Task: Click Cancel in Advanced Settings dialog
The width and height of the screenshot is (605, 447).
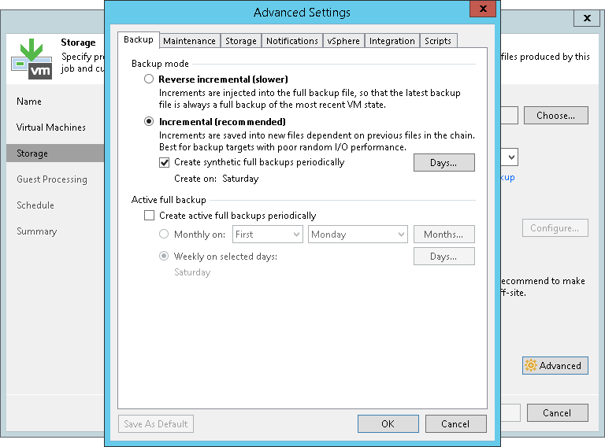Action: (455, 424)
